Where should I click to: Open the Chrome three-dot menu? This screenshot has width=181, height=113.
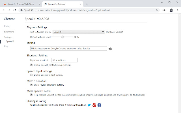(x=177, y=10)
